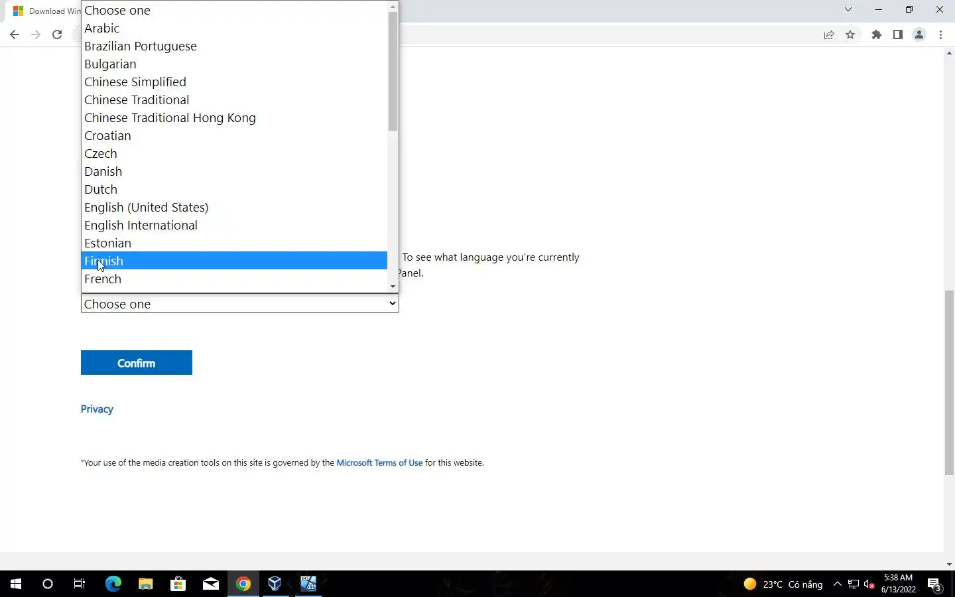The height and width of the screenshot is (597, 955).
Task: Switch to Chrome on taskbar
Action: [243, 584]
